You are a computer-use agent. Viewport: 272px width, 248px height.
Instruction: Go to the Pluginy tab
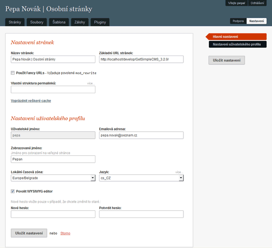tap(100, 22)
